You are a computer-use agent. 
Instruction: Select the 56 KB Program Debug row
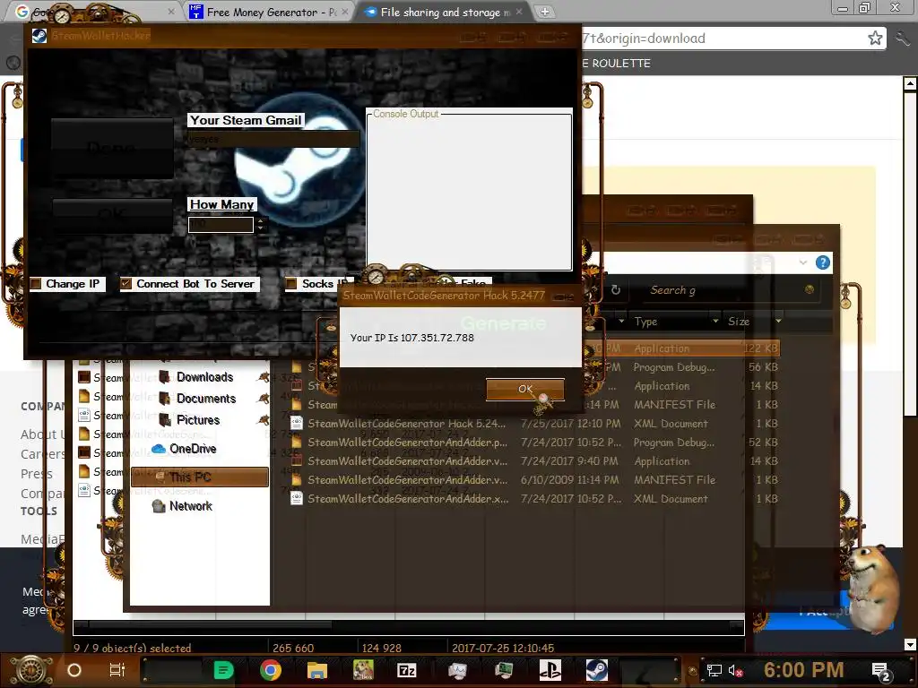(x=680, y=367)
